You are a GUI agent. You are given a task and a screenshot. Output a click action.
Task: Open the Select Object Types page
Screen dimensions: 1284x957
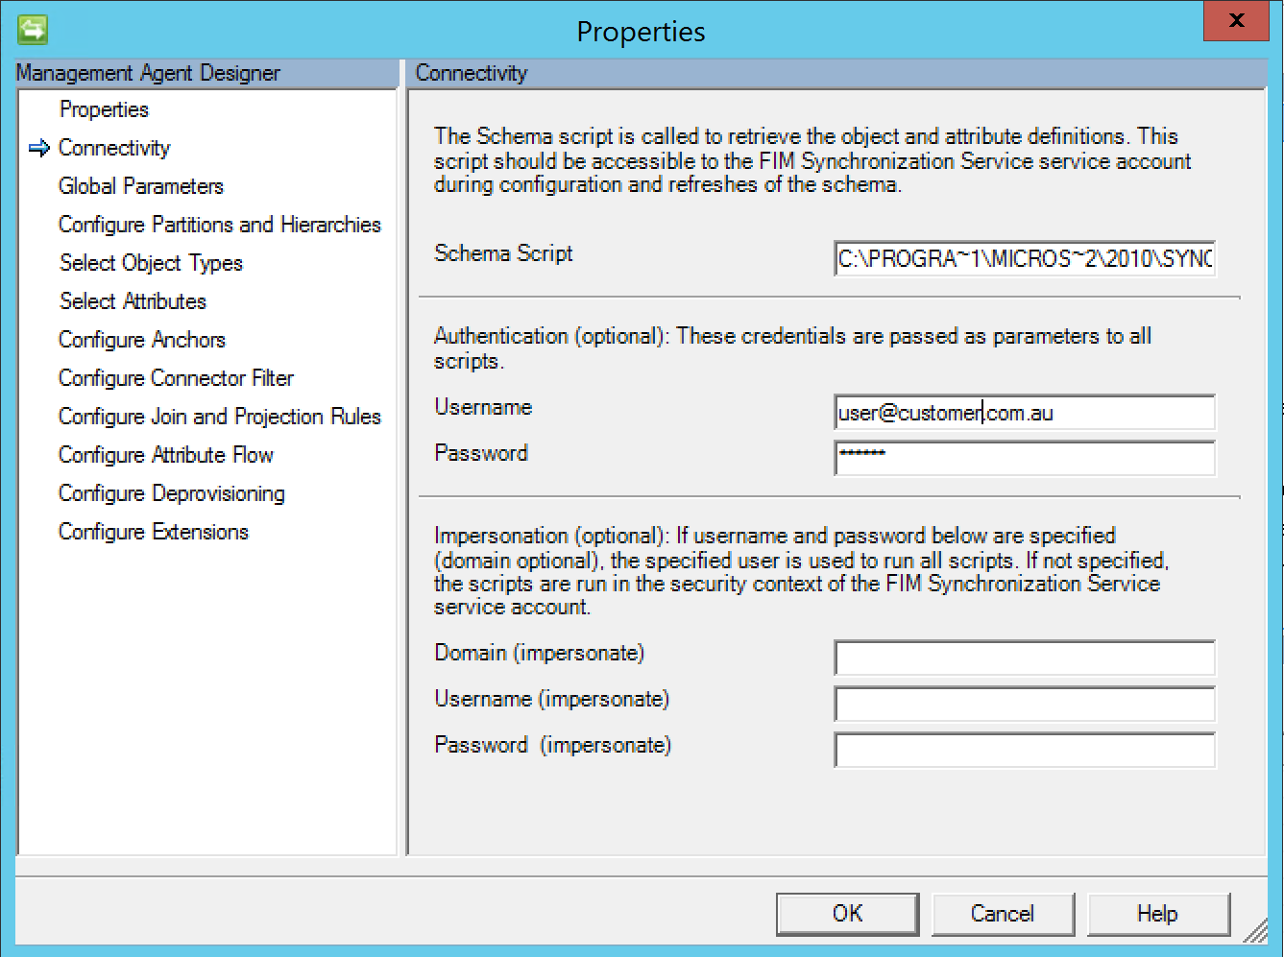click(151, 263)
